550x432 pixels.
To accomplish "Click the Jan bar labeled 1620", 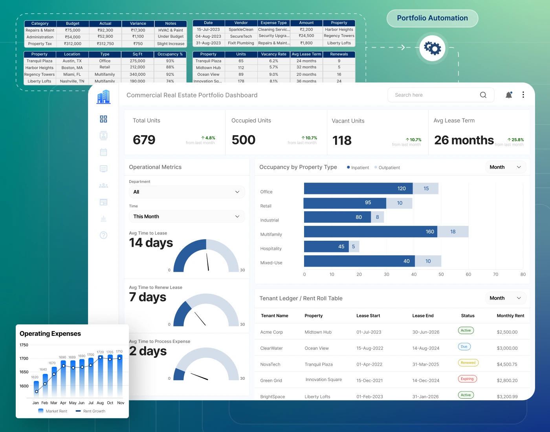I will (x=36, y=389).
